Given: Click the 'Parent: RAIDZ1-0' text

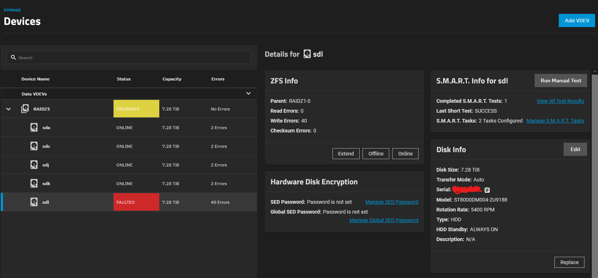Looking at the screenshot, I should pos(290,101).
